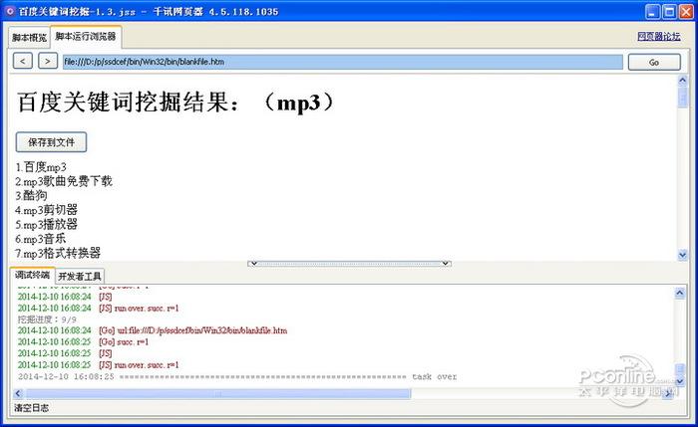Screen dimensions: 698x427
Task: Close the 千讯网页器 window
Action: point(686,12)
